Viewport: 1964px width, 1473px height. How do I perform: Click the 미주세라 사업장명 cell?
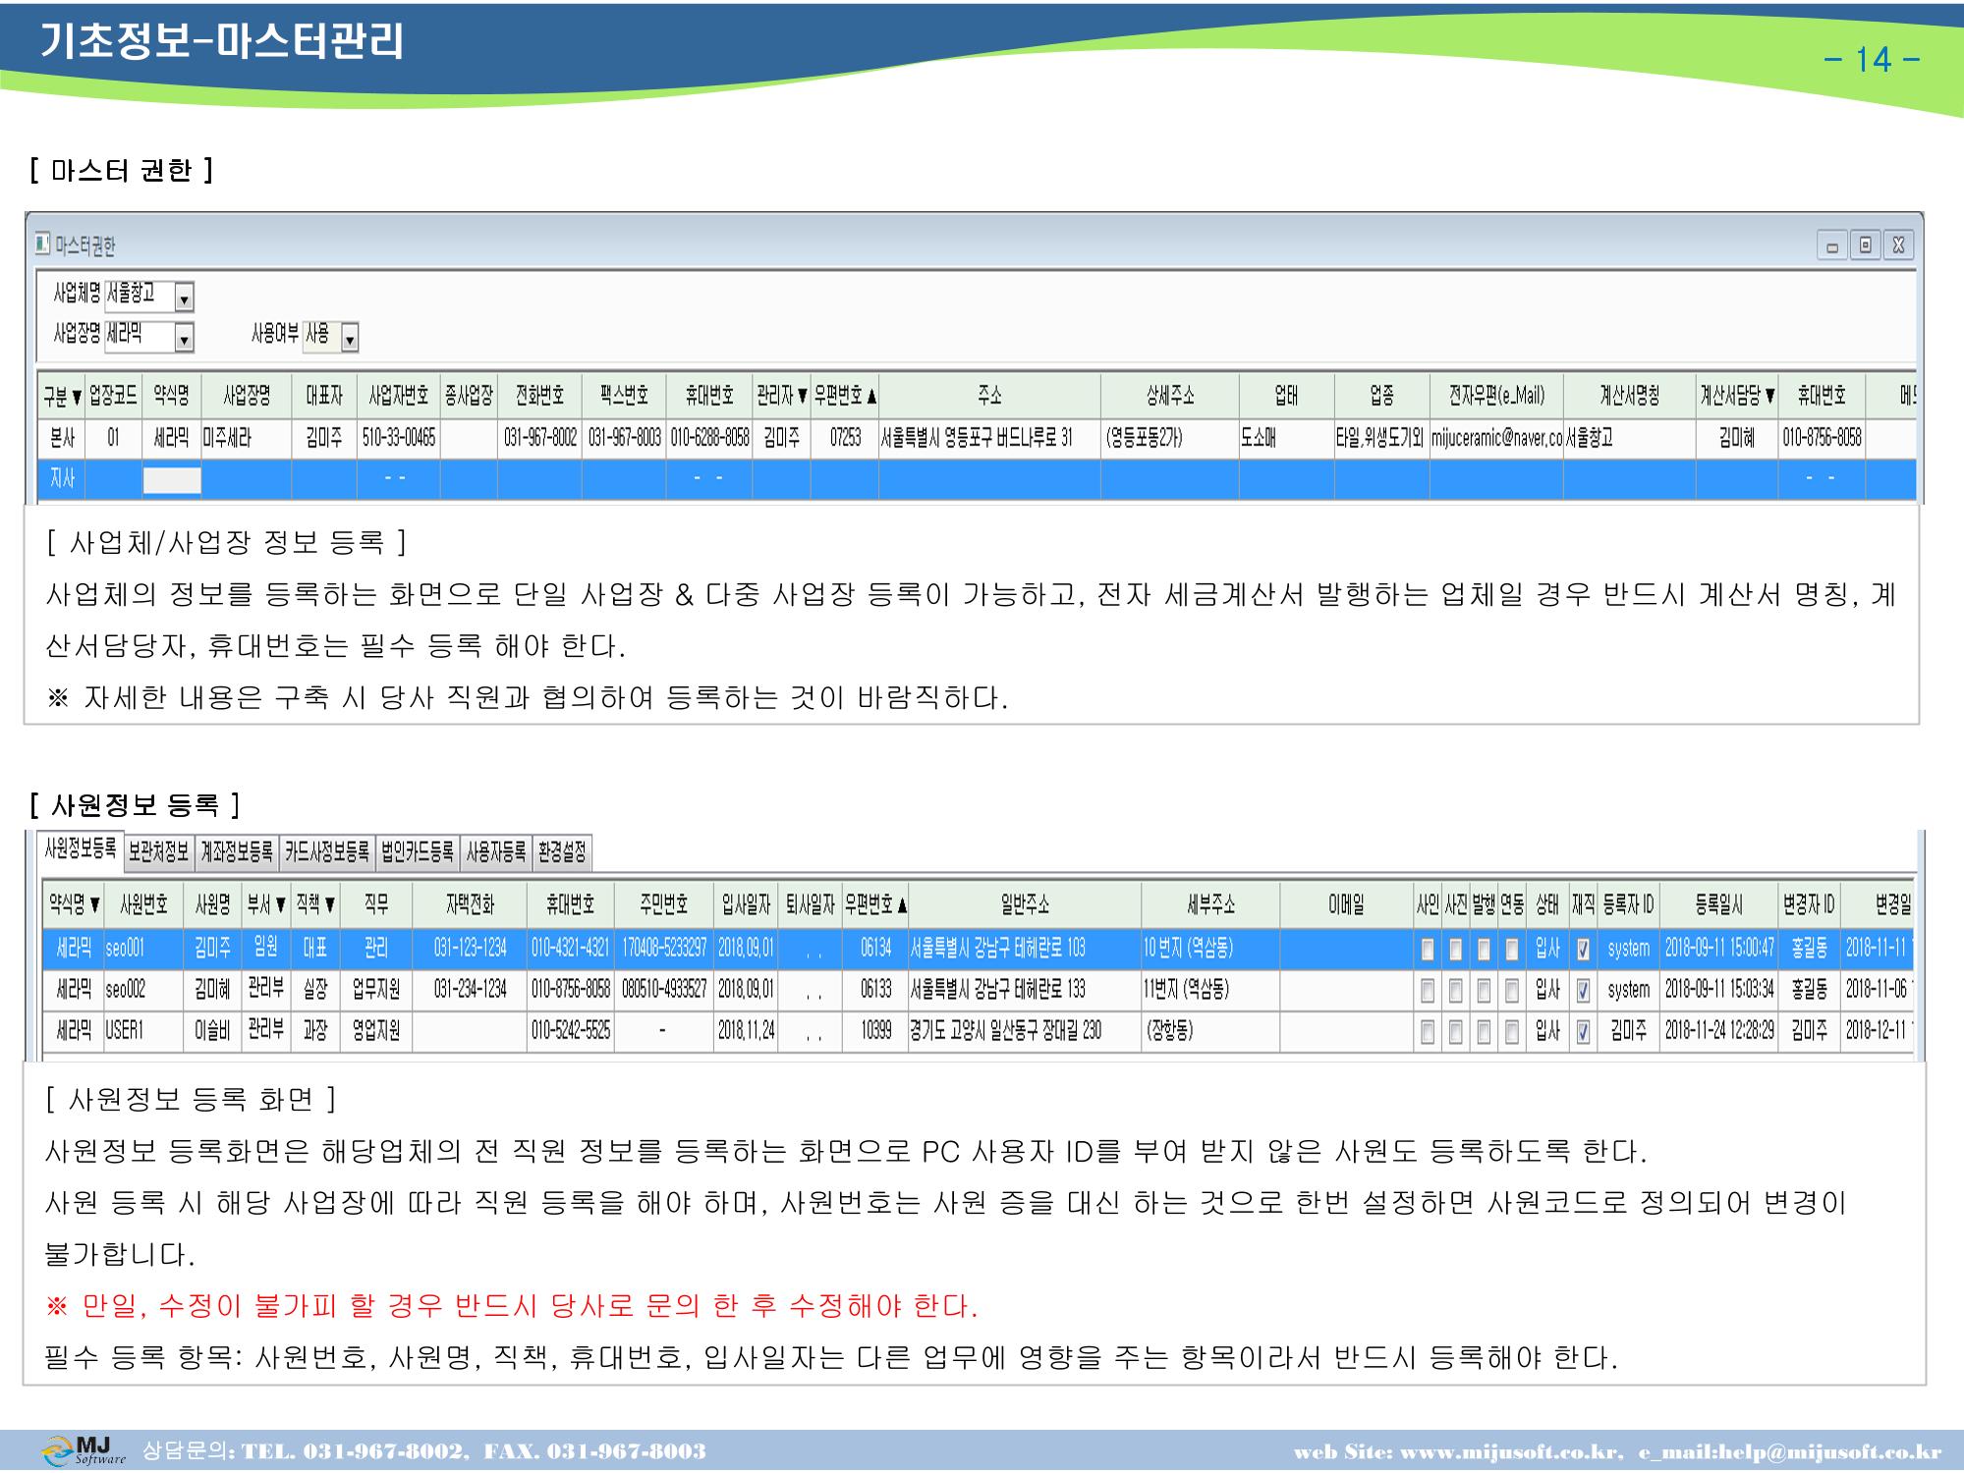click(246, 438)
